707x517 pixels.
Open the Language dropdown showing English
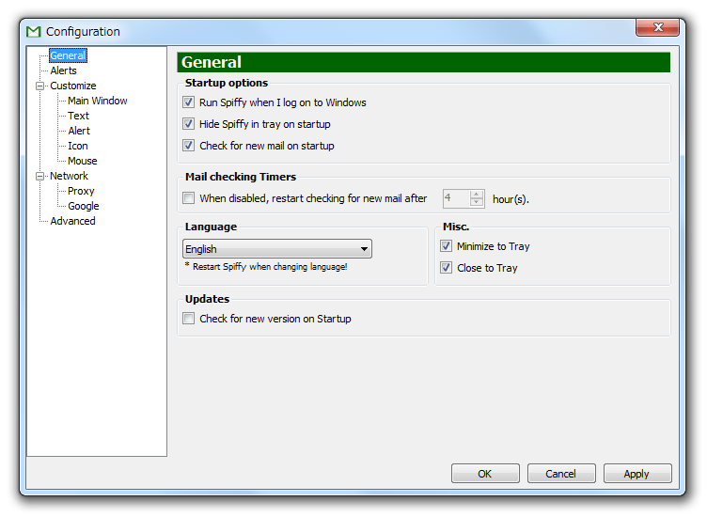pos(277,249)
